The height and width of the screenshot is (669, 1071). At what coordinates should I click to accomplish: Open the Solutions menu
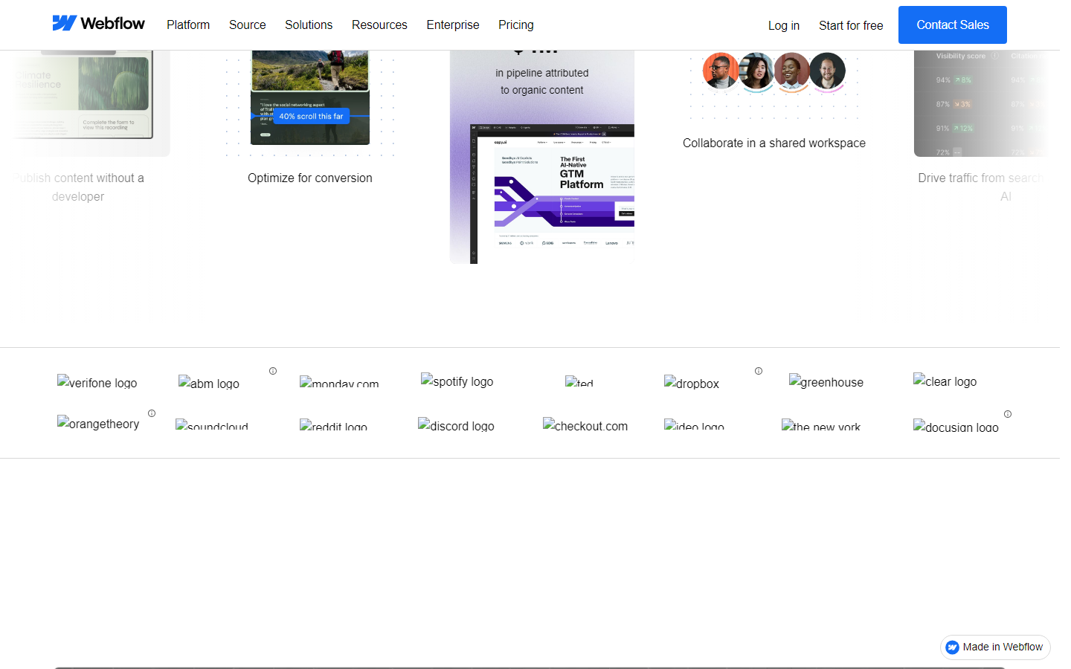309,25
